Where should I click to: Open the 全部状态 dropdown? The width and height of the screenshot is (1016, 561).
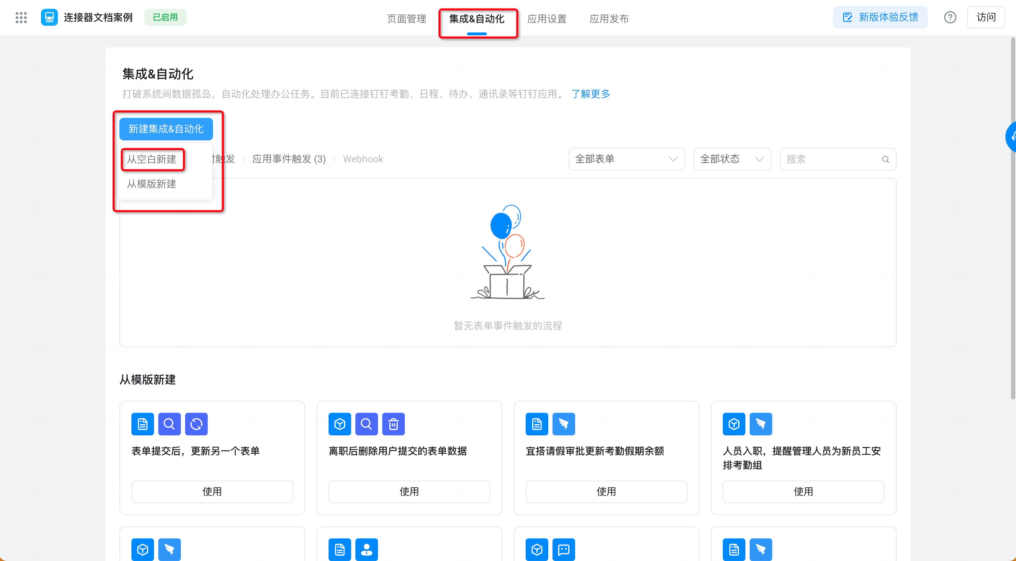pos(732,159)
